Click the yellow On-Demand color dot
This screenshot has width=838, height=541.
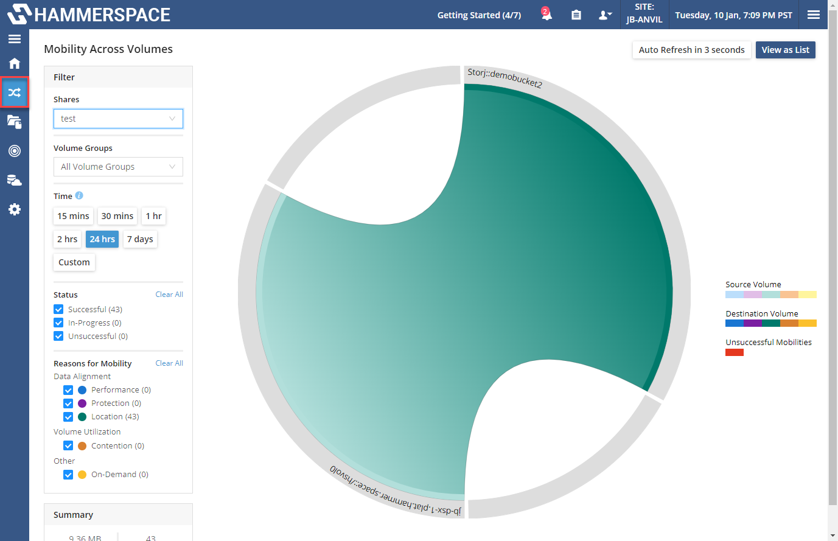[x=82, y=474]
